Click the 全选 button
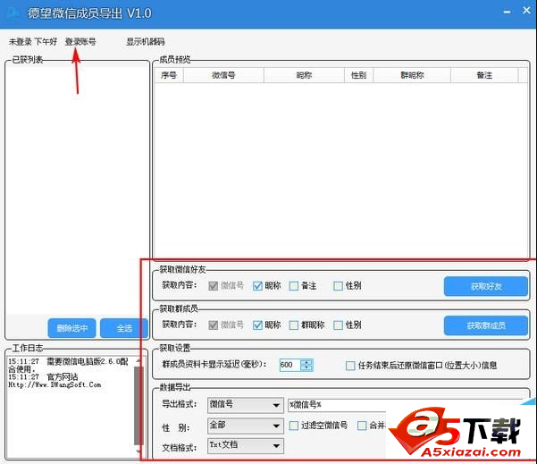537x464 pixels. click(x=124, y=328)
